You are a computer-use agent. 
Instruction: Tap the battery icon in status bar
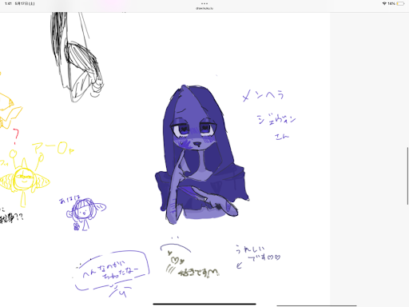400,3
